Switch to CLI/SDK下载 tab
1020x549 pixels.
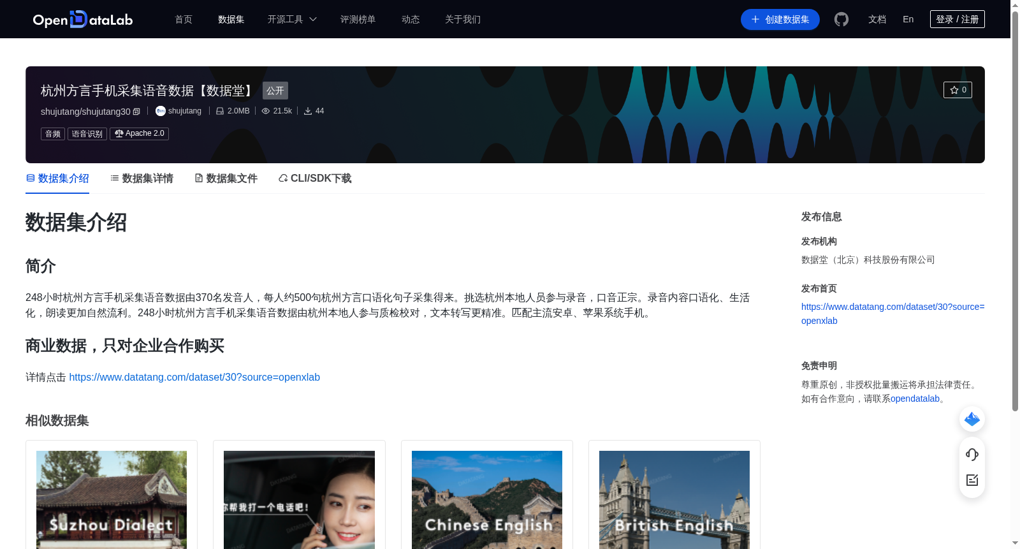315,179
